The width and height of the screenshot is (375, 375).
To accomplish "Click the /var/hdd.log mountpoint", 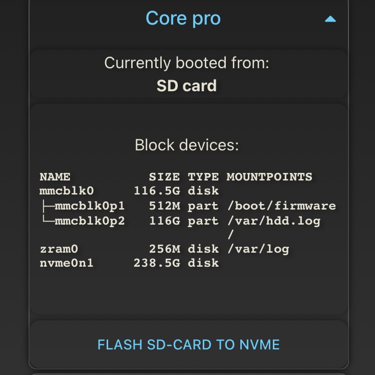I will [273, 221].
